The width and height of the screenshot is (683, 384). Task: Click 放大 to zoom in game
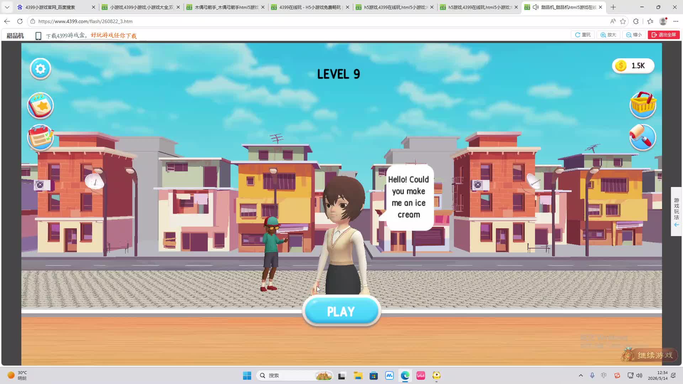coord(608,35)
